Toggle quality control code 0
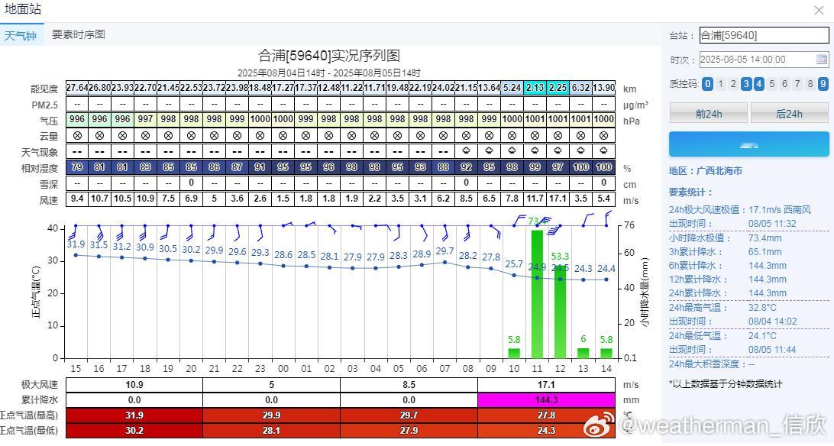 [707, 83]
